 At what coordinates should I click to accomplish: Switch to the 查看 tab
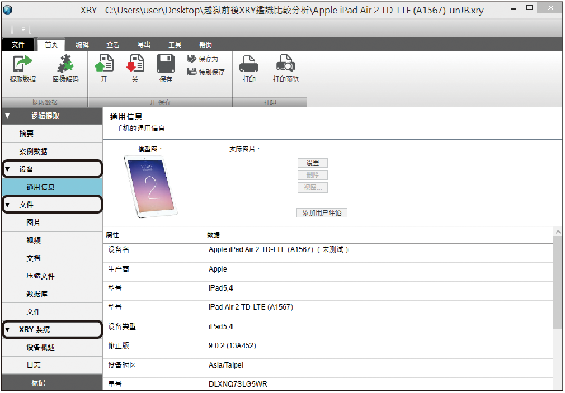(113, 45)
